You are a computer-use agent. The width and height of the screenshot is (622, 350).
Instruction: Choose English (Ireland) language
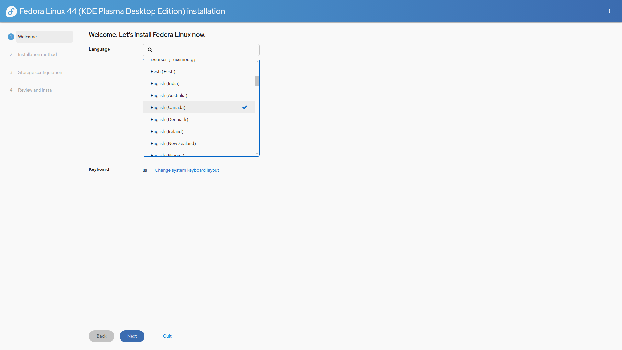(199, 131)
